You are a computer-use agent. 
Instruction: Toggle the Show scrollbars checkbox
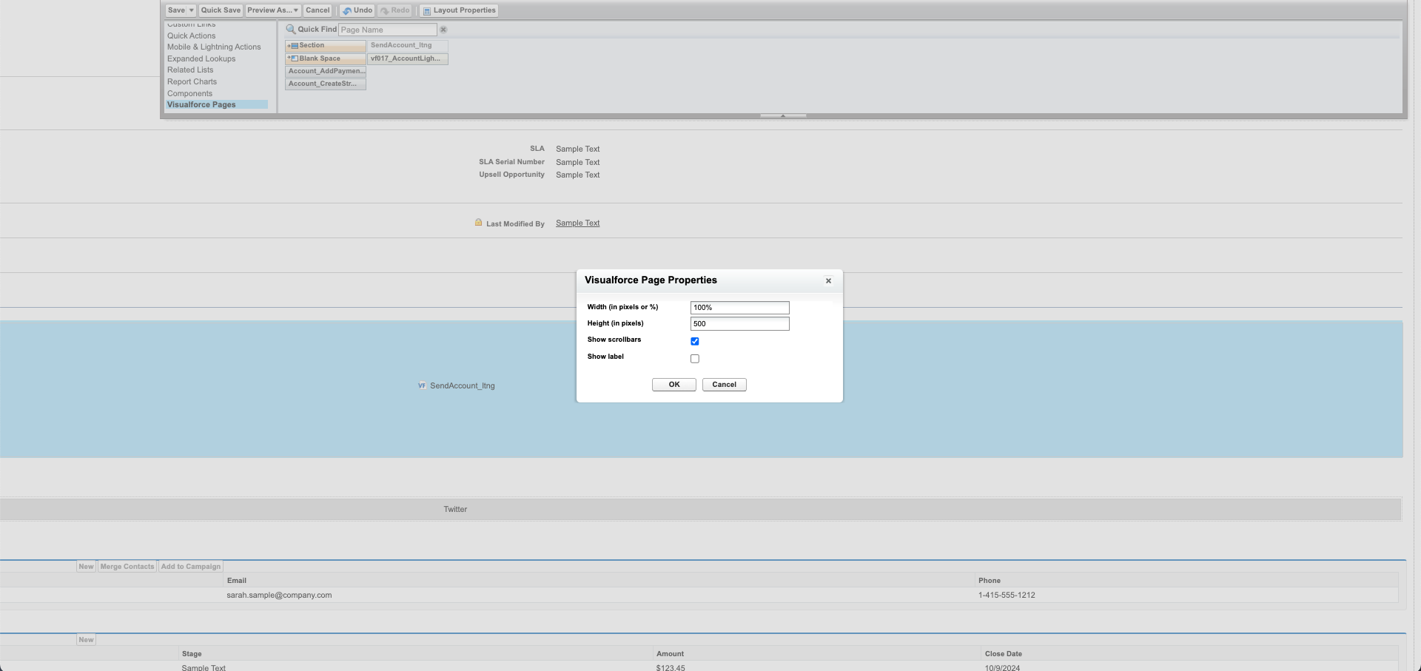click(695, 341)
